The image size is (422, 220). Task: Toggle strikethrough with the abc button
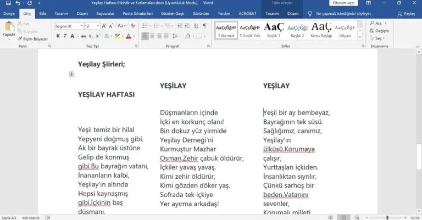[84, 36]
